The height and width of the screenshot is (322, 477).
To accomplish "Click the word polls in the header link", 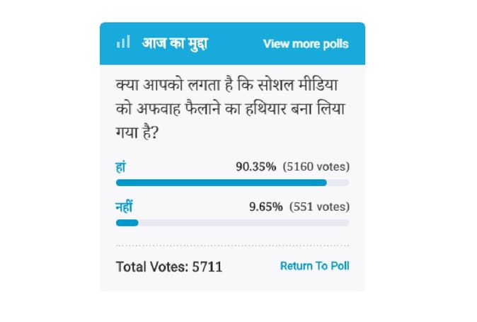I will pos(335,45).
